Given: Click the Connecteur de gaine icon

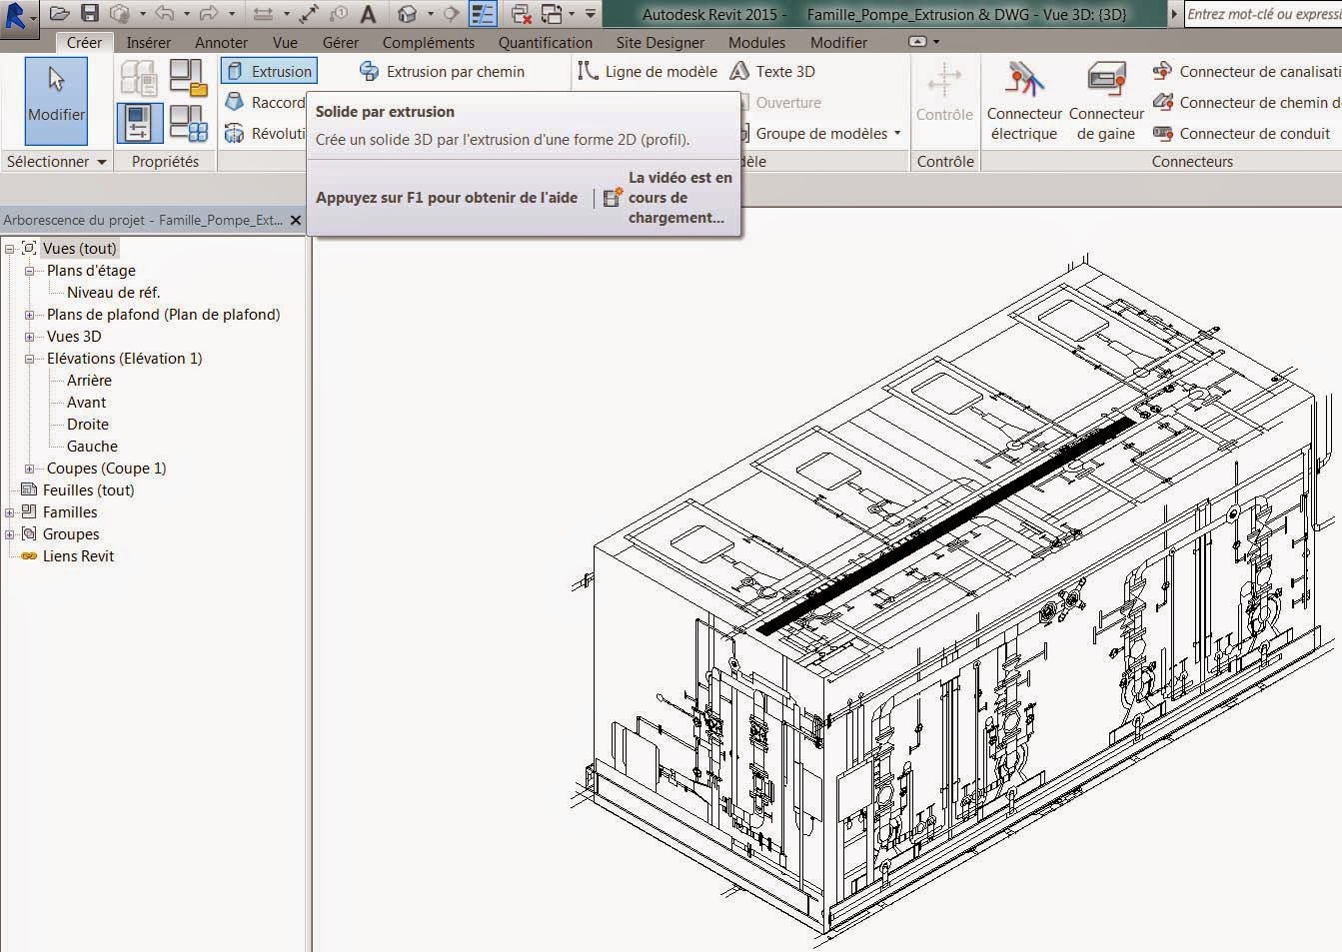Looking at the screenshot, I should [1106, 81].
